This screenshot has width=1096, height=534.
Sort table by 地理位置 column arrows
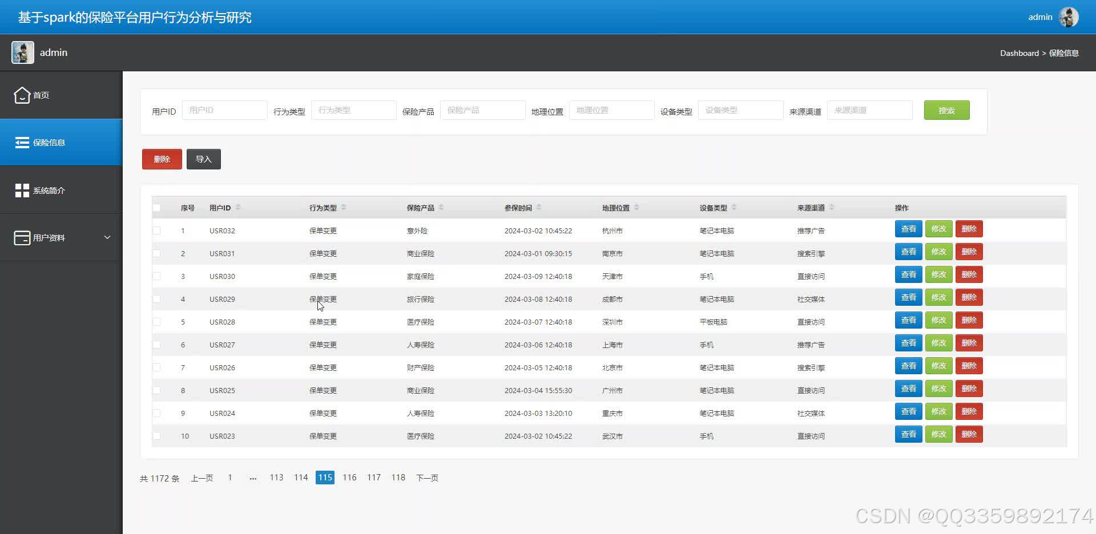pyautogui.click(x=636, y=207)
